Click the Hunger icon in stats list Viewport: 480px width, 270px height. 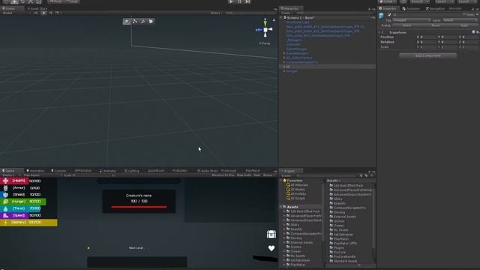5,202
